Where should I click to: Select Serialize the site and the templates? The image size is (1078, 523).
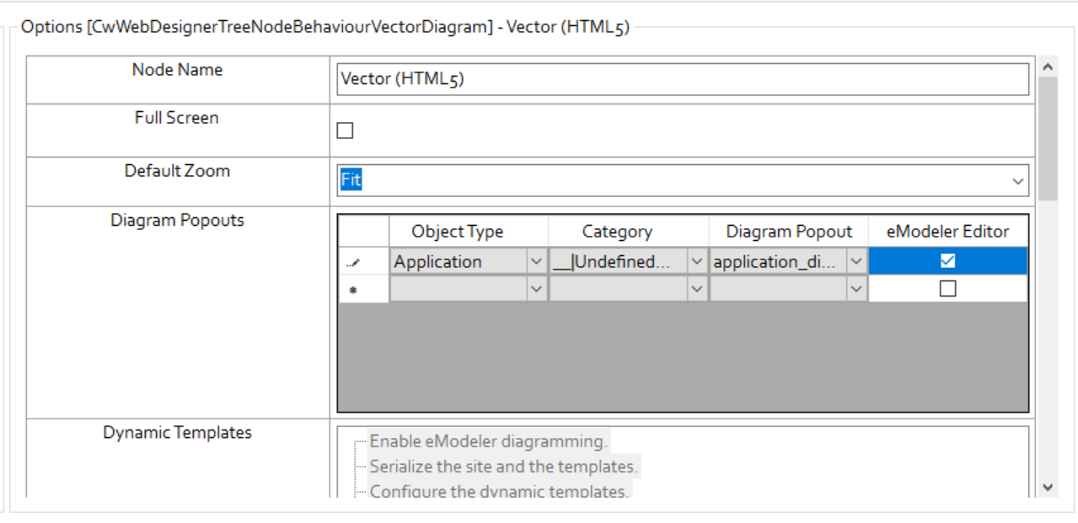[503, 466]
